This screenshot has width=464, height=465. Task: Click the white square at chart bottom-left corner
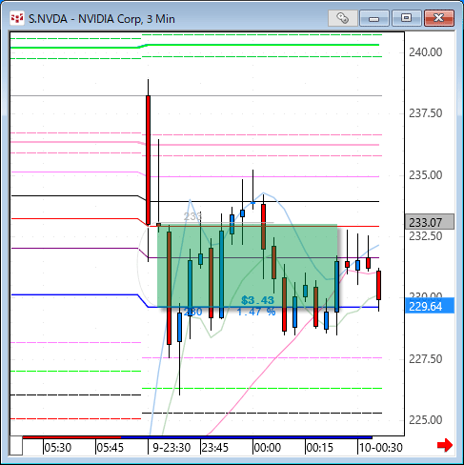click(16, 446)
